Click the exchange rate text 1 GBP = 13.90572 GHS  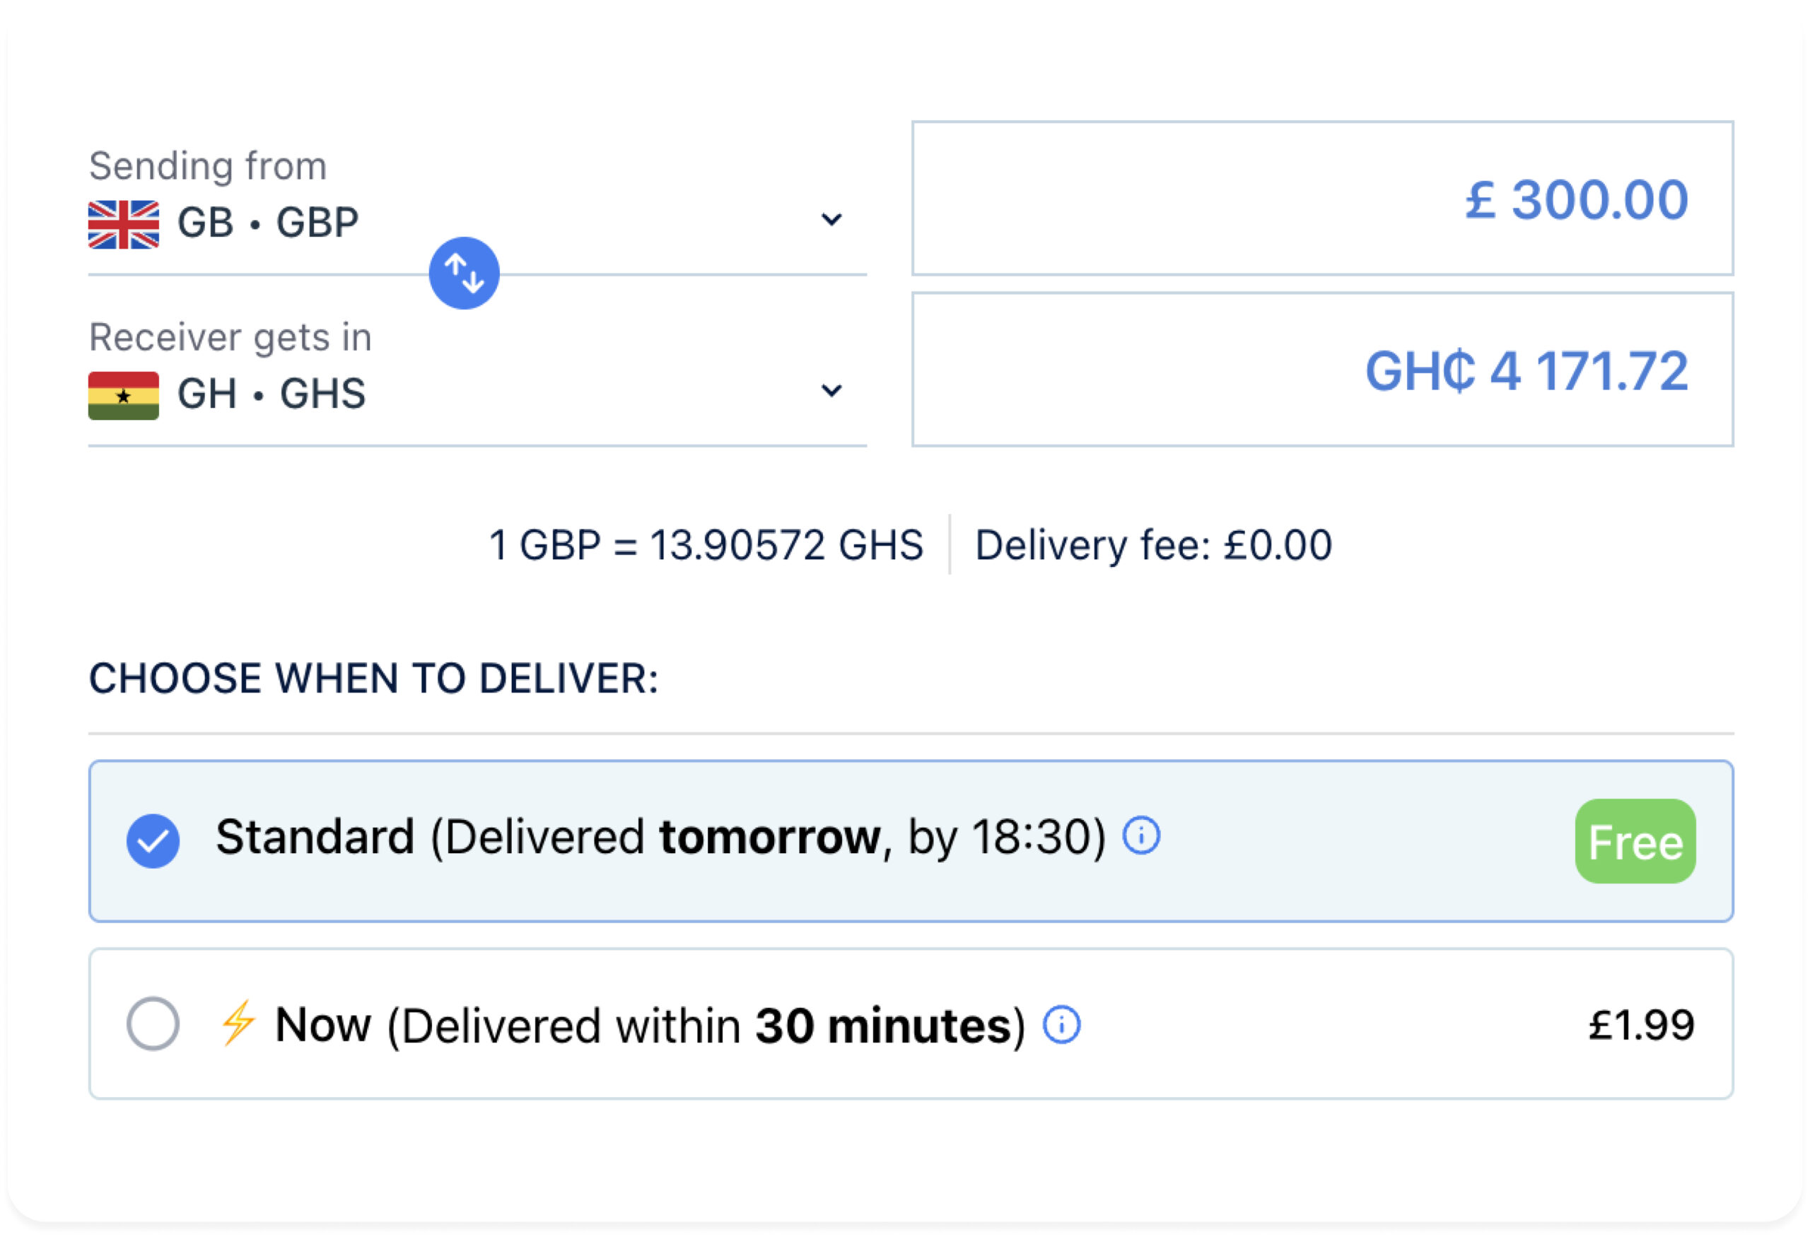[706, 545]
